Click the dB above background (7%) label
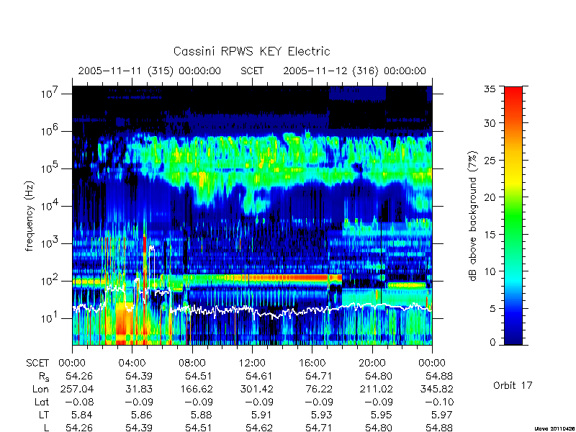This screenshot has width=576, height=432. (472, 216)
